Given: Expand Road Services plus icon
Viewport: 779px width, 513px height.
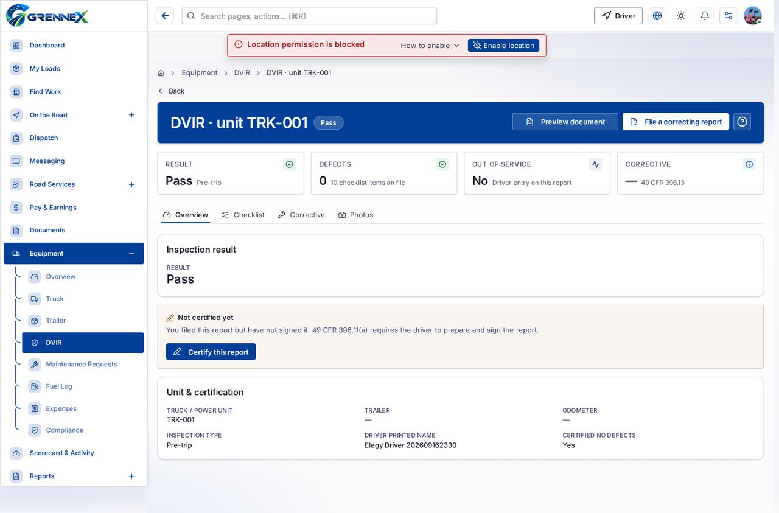Looking at the screenshot, I should click(131, 184).
